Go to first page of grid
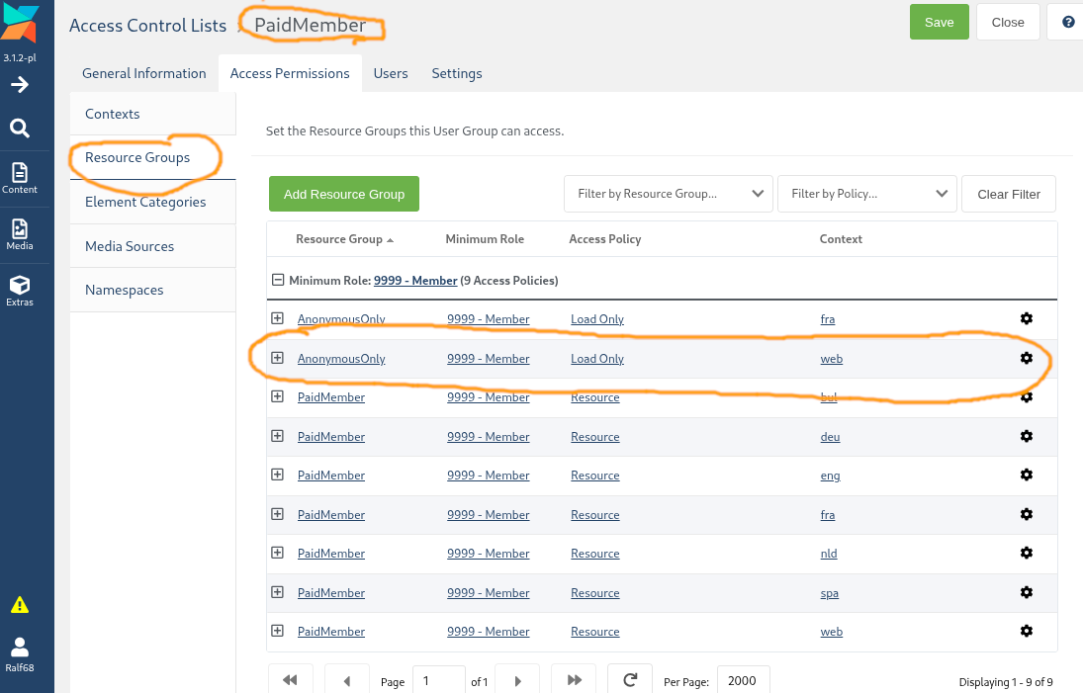1083x693 pixels. [290, 680]
